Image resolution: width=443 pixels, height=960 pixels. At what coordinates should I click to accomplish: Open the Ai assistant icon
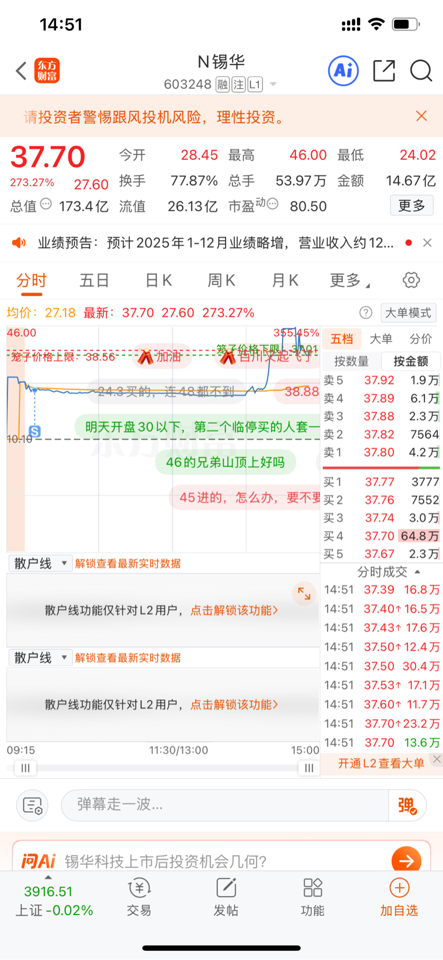[x=343, y=71]
